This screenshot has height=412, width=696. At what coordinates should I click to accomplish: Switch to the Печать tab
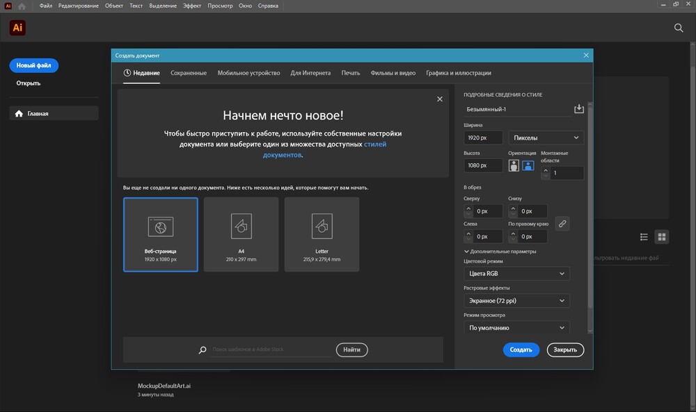coord(351,73)
